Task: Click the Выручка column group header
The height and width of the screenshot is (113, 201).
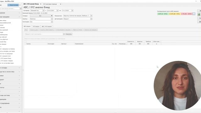Action: [140, 41]
